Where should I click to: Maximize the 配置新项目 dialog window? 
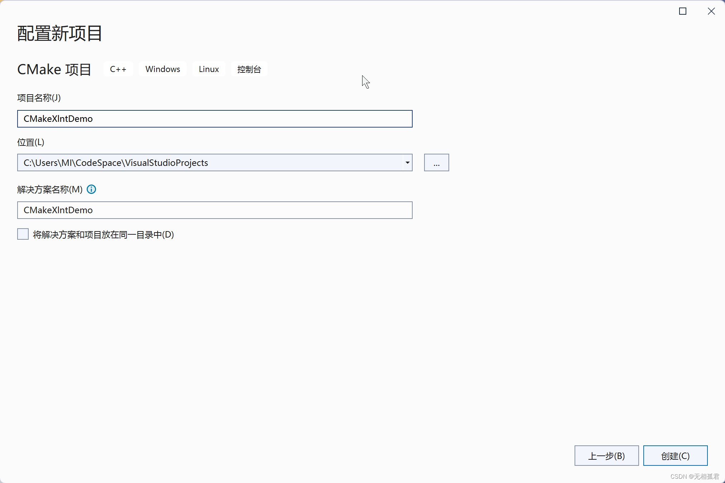(x=683, y=11)
